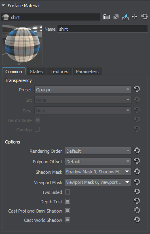This screenshot has height=234, width=150.
Task: Reset the Shadow Mask value
Action: pos(137,171)
